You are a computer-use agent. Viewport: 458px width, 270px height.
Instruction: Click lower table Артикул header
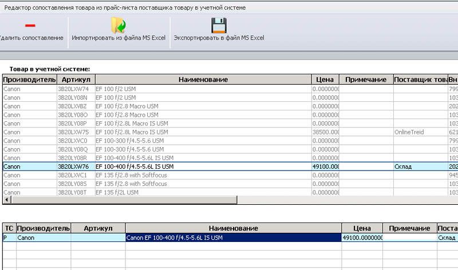[x=98, y=228]
